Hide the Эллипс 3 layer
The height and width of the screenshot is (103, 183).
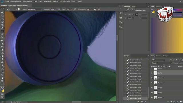coord(152,78)
